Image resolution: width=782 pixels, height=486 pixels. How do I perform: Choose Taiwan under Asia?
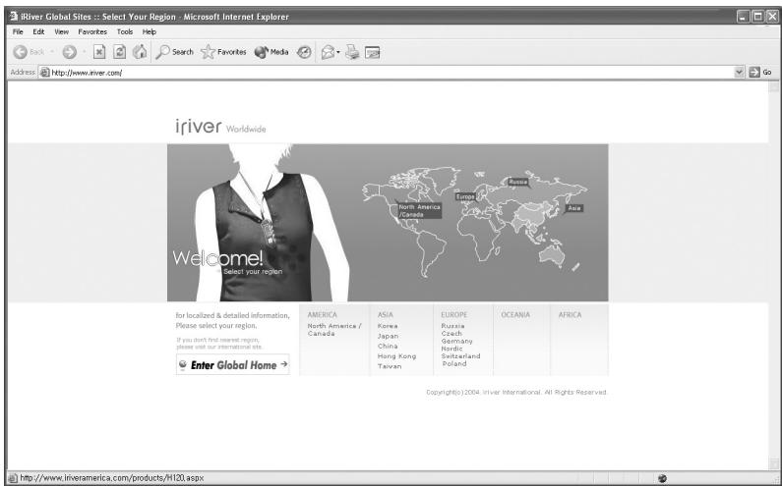(x=390, y=366)
